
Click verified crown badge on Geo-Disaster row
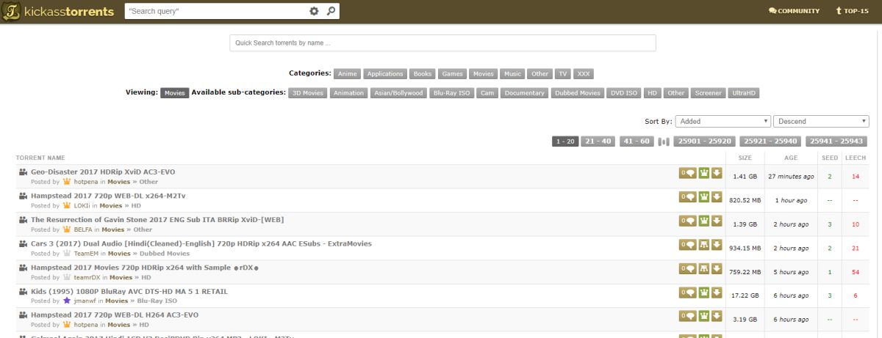pyautogui.click(x=703, y=173)
